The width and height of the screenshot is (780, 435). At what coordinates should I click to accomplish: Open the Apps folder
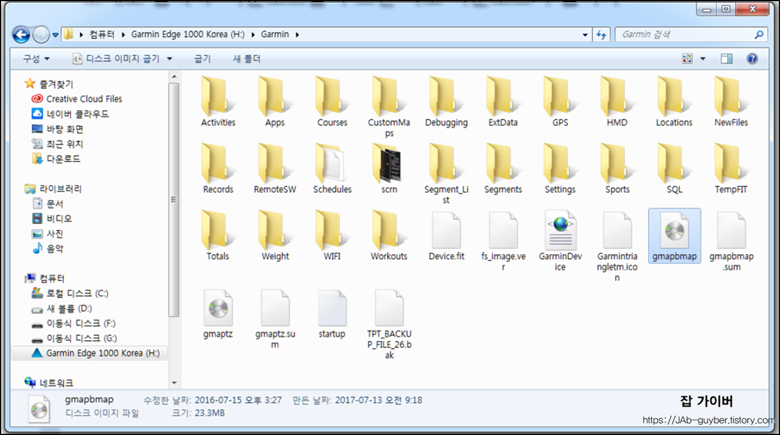(275, 102)
